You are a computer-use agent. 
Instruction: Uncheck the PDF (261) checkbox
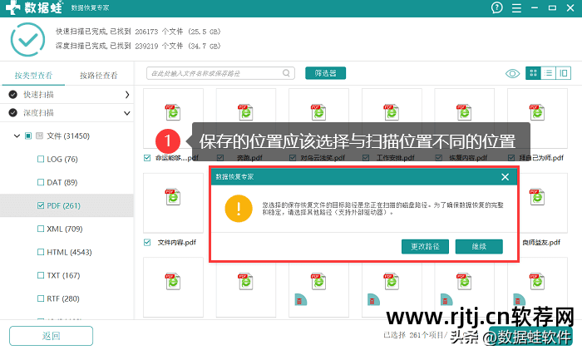pos(41,205)
